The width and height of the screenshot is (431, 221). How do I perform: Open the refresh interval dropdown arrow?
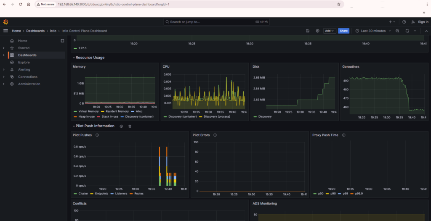tap(415, 31)
